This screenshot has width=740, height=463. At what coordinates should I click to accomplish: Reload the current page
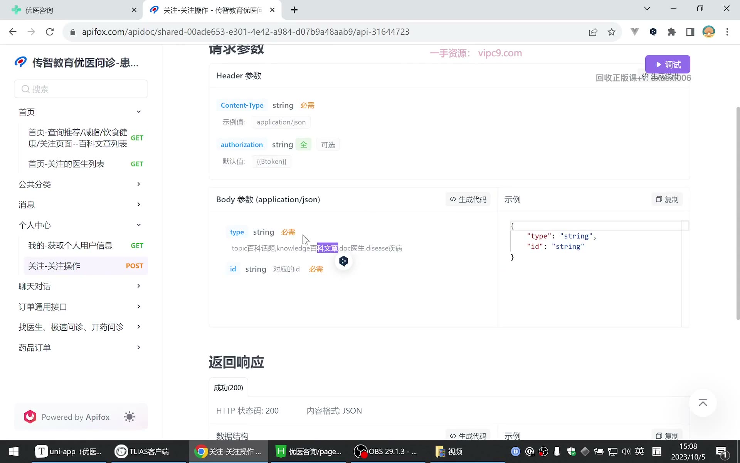[50, 32]
